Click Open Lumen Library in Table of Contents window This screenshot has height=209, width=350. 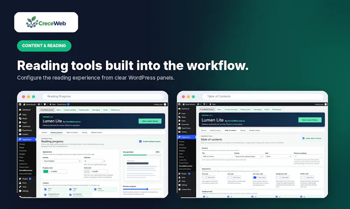point(310,120)
